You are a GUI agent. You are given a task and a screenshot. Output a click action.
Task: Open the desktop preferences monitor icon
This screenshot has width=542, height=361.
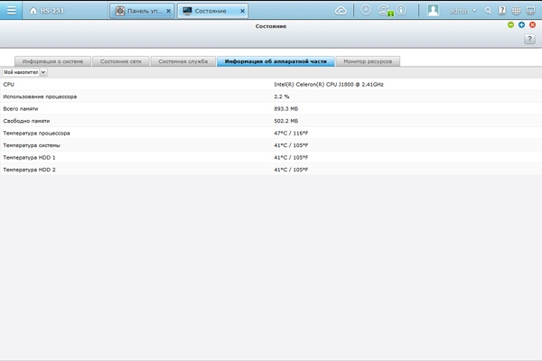530,11
